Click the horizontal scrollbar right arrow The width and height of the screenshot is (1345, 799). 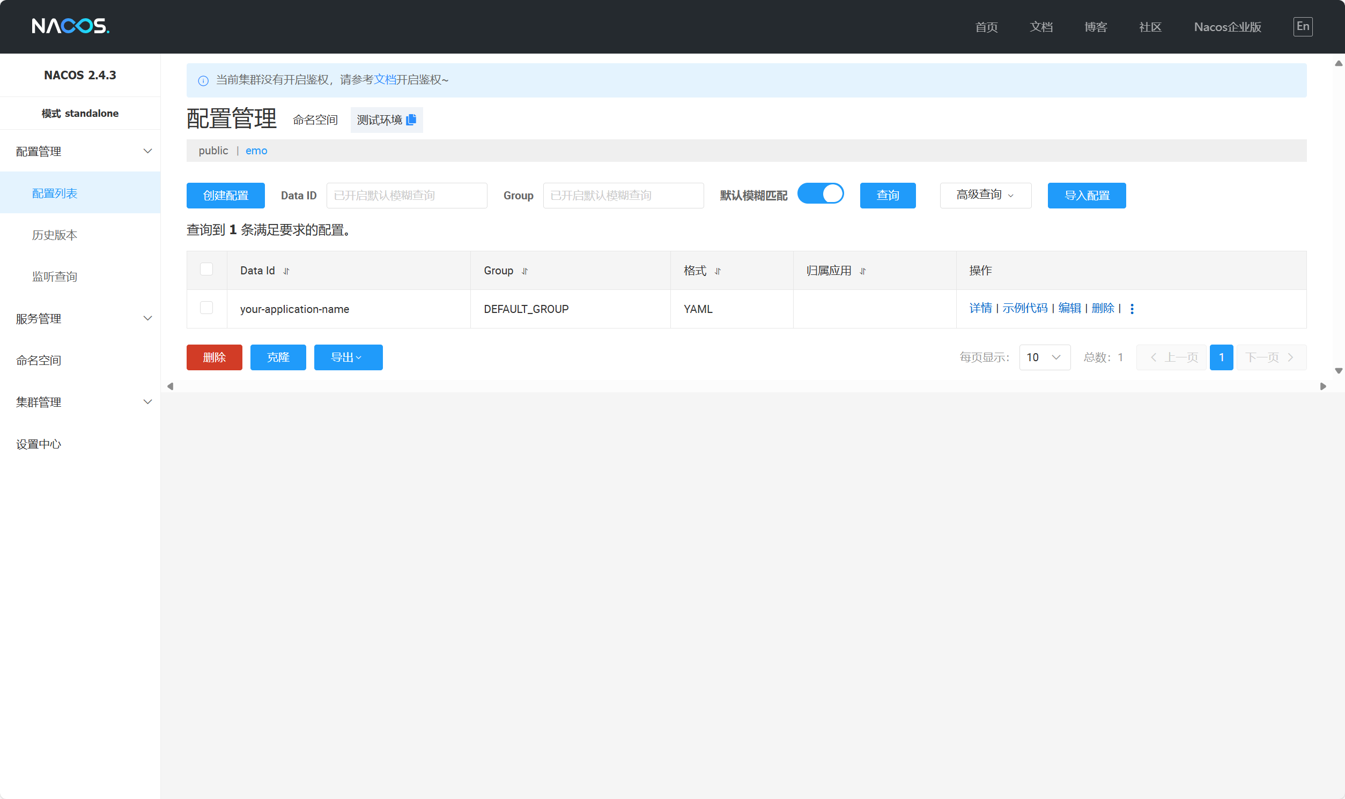click(x=1323, y=386)
